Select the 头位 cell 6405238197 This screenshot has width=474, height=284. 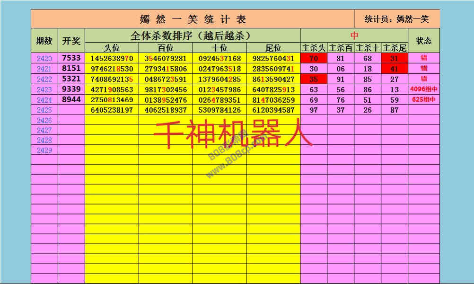coord(112,110)
